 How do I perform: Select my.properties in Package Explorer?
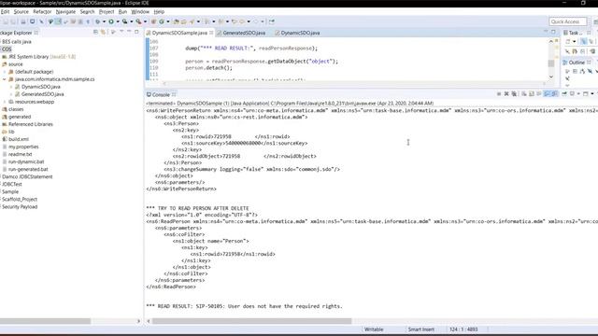click(23, 147)
